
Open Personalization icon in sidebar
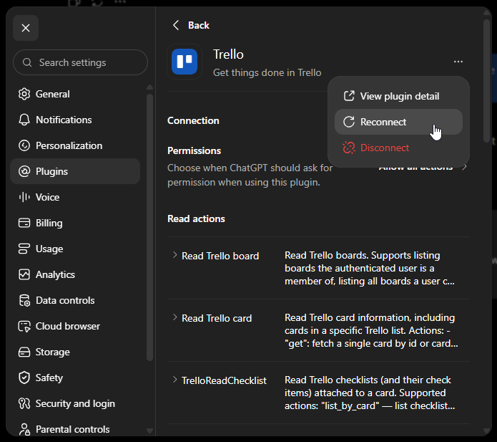click(24, 145)
